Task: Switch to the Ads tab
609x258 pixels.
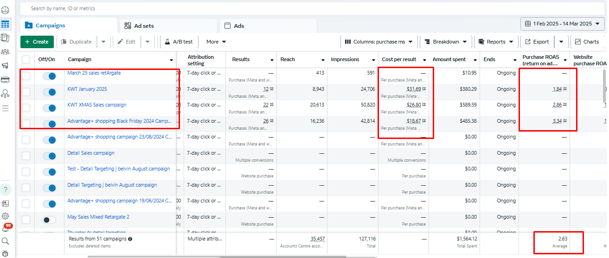Action: tap(268, 26)
